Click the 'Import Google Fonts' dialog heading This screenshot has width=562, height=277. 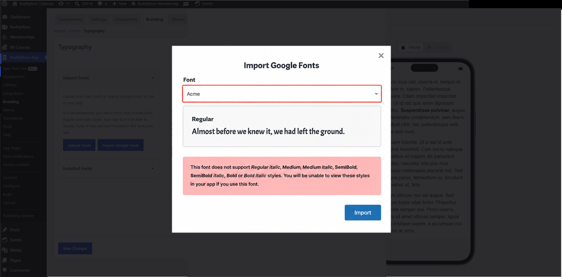[281, 65]
